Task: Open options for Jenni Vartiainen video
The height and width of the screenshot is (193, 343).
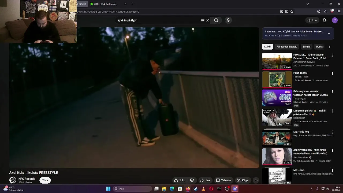Action: 332,150
